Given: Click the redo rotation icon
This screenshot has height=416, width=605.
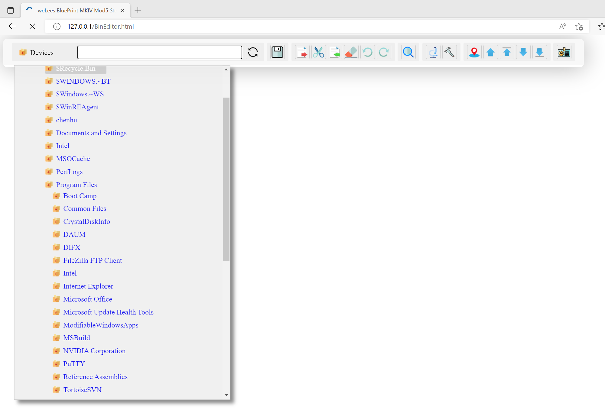Looking at the screenshot, I should [x=384, y=52].
